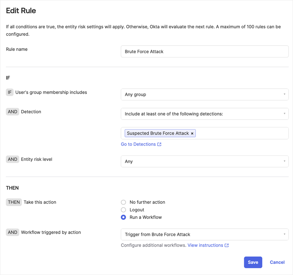Viewport: 293px width, 275px height.
Task: Open the Any group membership dropdown
Action: click(204, 94)
